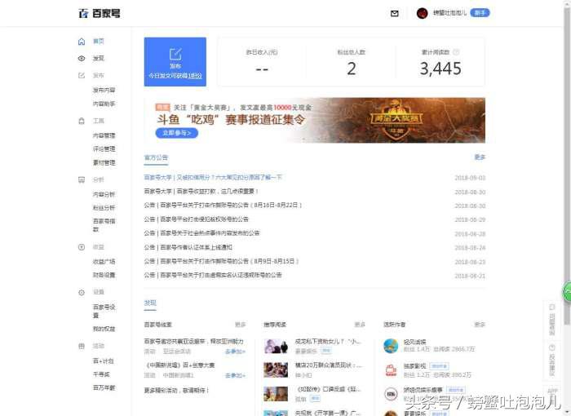Open announcement about 8月9日-8月15日 violations
This screenshot has width=571, height=416.
[221, 262]
